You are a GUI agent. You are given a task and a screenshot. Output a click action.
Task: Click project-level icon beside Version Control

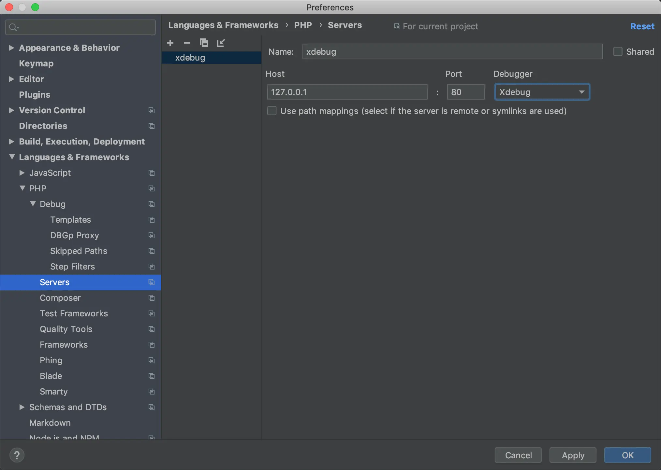(x=152, y=110)
